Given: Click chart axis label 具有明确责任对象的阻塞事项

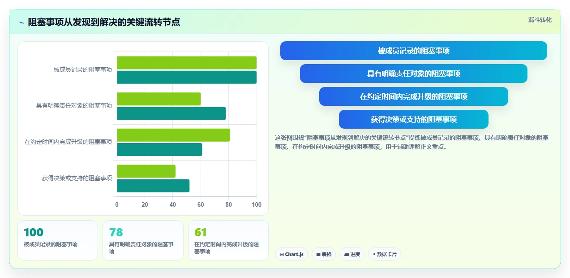Looking at the screenshot, I should 74,106.
